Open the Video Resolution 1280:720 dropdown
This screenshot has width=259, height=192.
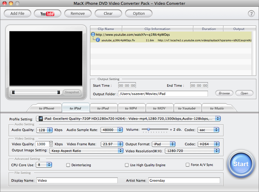192,151
